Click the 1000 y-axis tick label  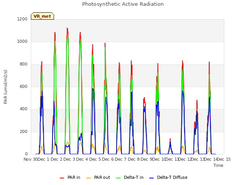tap(22, 42)
